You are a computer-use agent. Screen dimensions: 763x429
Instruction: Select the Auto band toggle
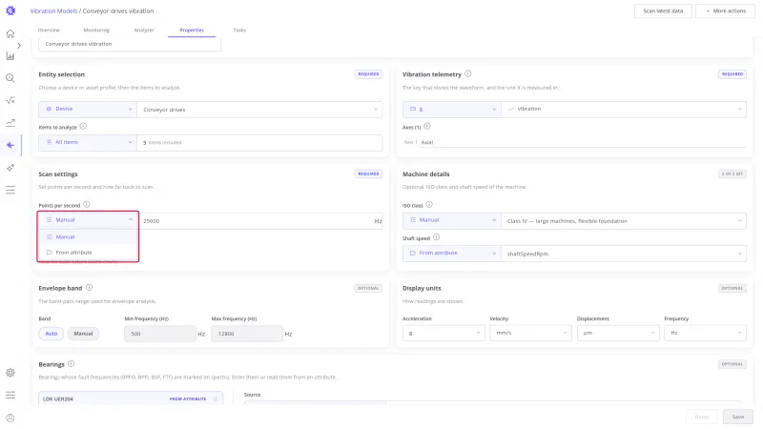(x=52, y=334)
